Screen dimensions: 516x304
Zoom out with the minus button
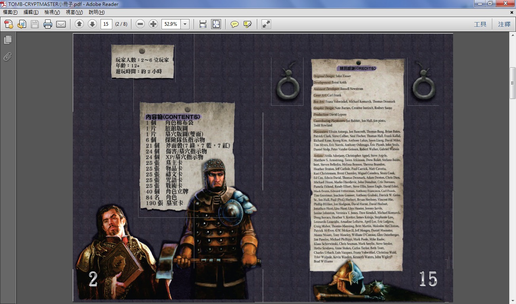[140, 24]
